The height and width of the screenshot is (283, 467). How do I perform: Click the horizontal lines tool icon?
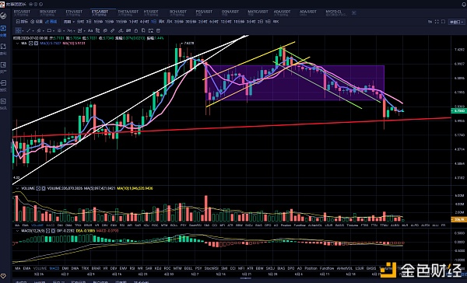pos(59,30)
